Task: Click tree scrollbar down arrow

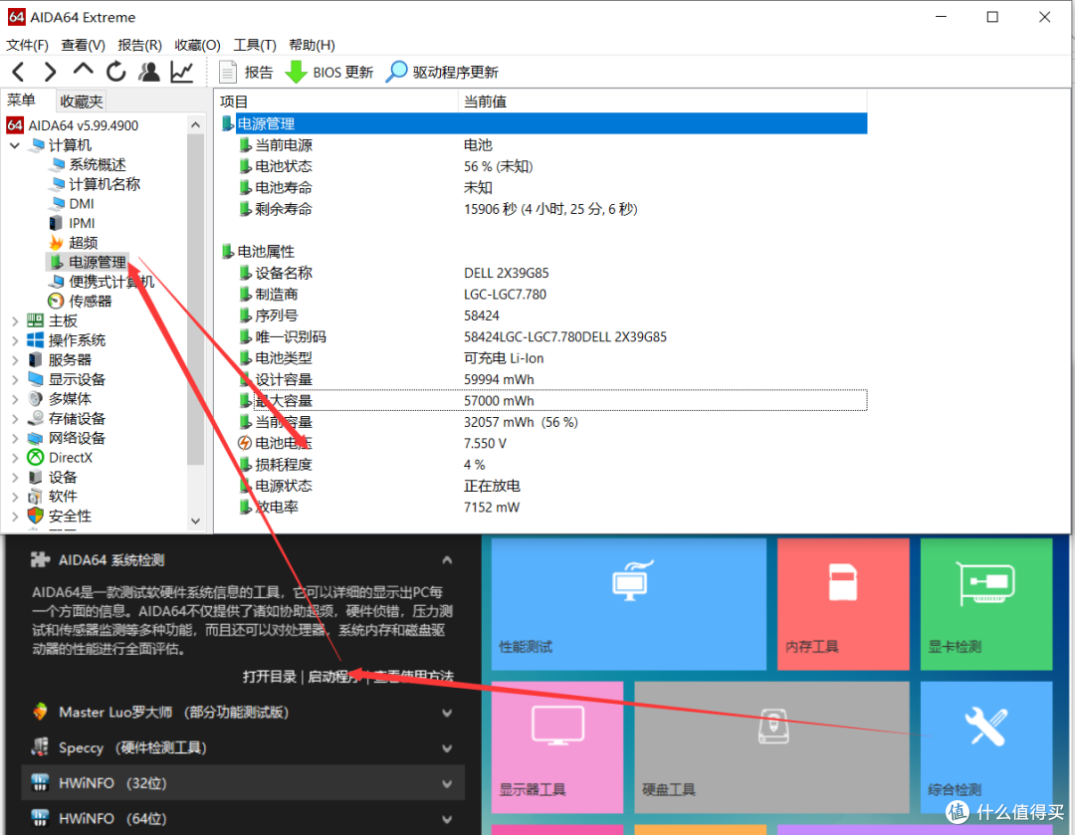Action: [x=195, y=522]
